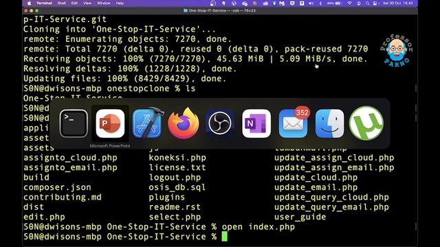Click the 'open index.php' command
This screenshot has width=440, height=247.
pos(258,226)
